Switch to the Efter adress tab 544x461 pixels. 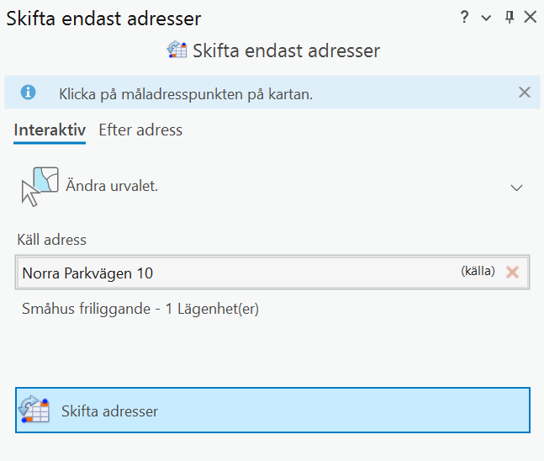tap(140, 130)
